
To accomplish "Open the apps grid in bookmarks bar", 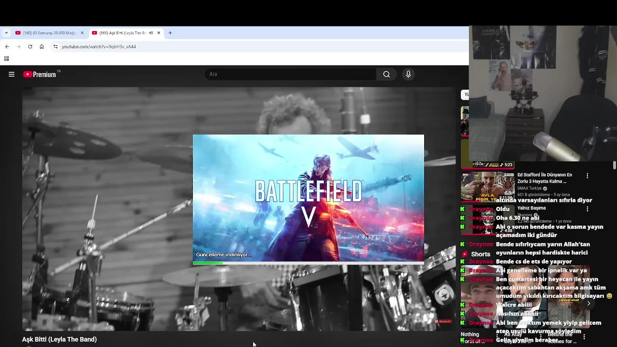I will coord(6,59).
